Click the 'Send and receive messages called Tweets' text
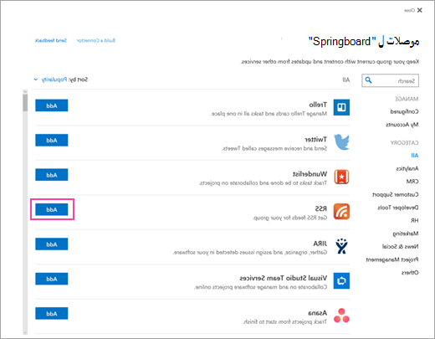Viewport: 435px width, 339px height. (x=274, y=148)
